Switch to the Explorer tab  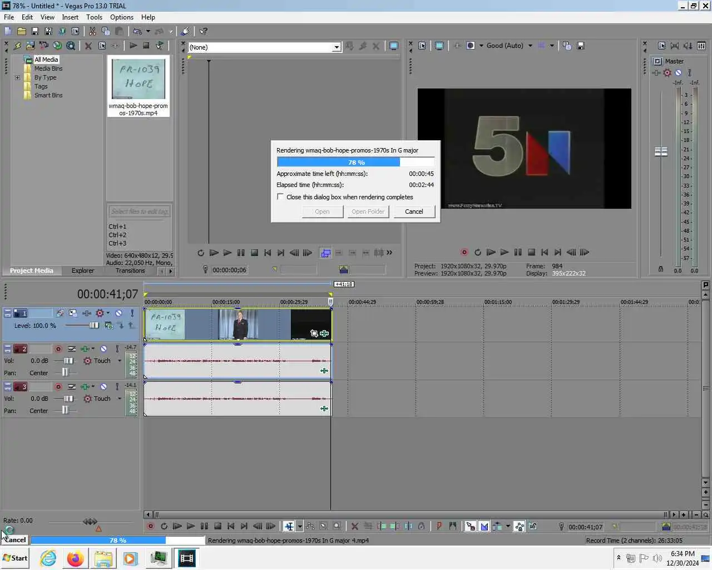tap(83, 271)
